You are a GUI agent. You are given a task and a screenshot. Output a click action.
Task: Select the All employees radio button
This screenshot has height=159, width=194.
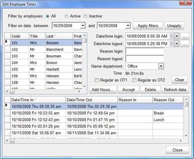47,16
